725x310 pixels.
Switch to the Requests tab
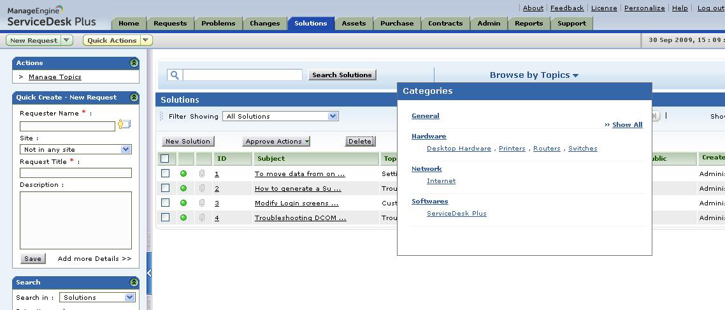(170, 23)
